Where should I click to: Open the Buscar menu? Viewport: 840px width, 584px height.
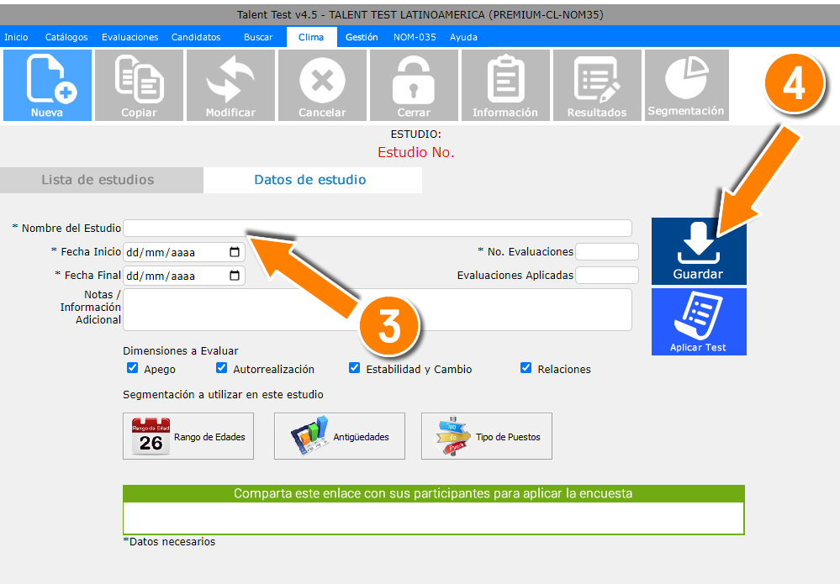(258, 37)
